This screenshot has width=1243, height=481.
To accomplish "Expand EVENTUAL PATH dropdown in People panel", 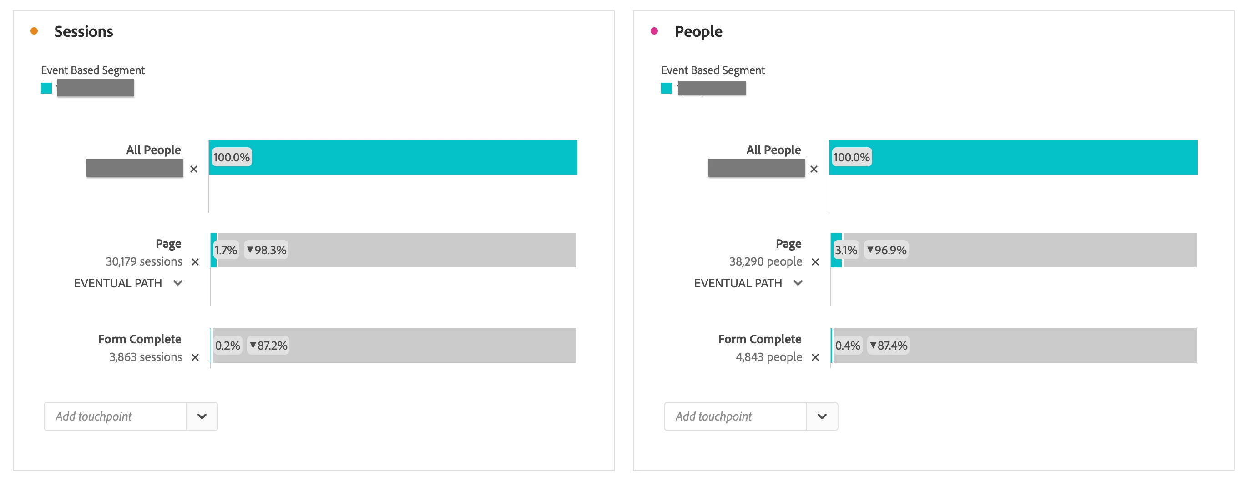I will (x=798, y=283).
